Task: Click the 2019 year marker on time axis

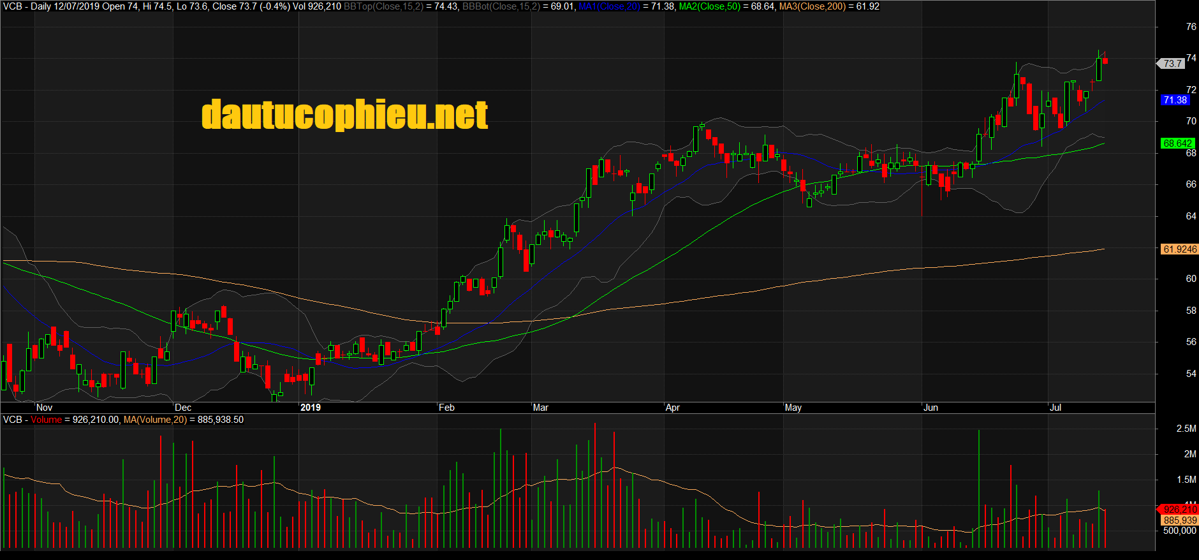Action: (311, 408)
